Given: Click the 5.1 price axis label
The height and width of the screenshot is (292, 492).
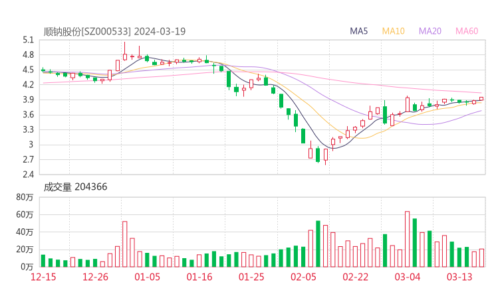Looking at the screenshot, I should coord(28,40).
